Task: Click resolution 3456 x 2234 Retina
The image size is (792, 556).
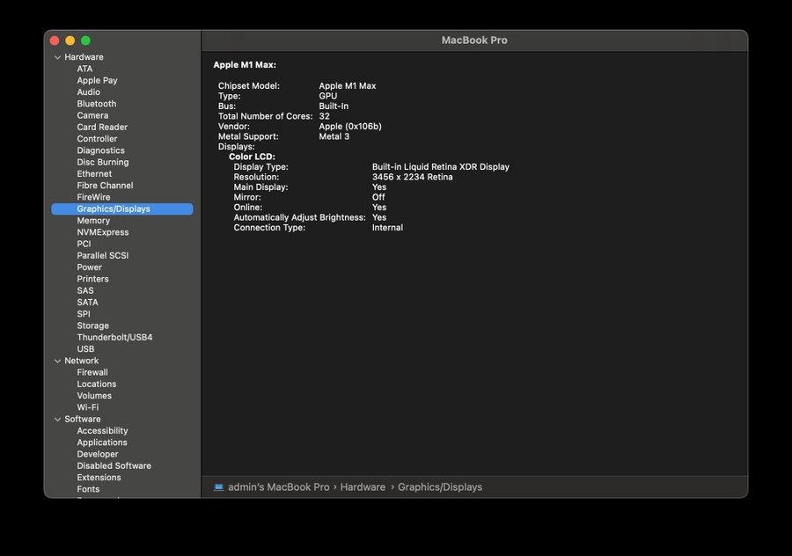Action: point(412,177)
